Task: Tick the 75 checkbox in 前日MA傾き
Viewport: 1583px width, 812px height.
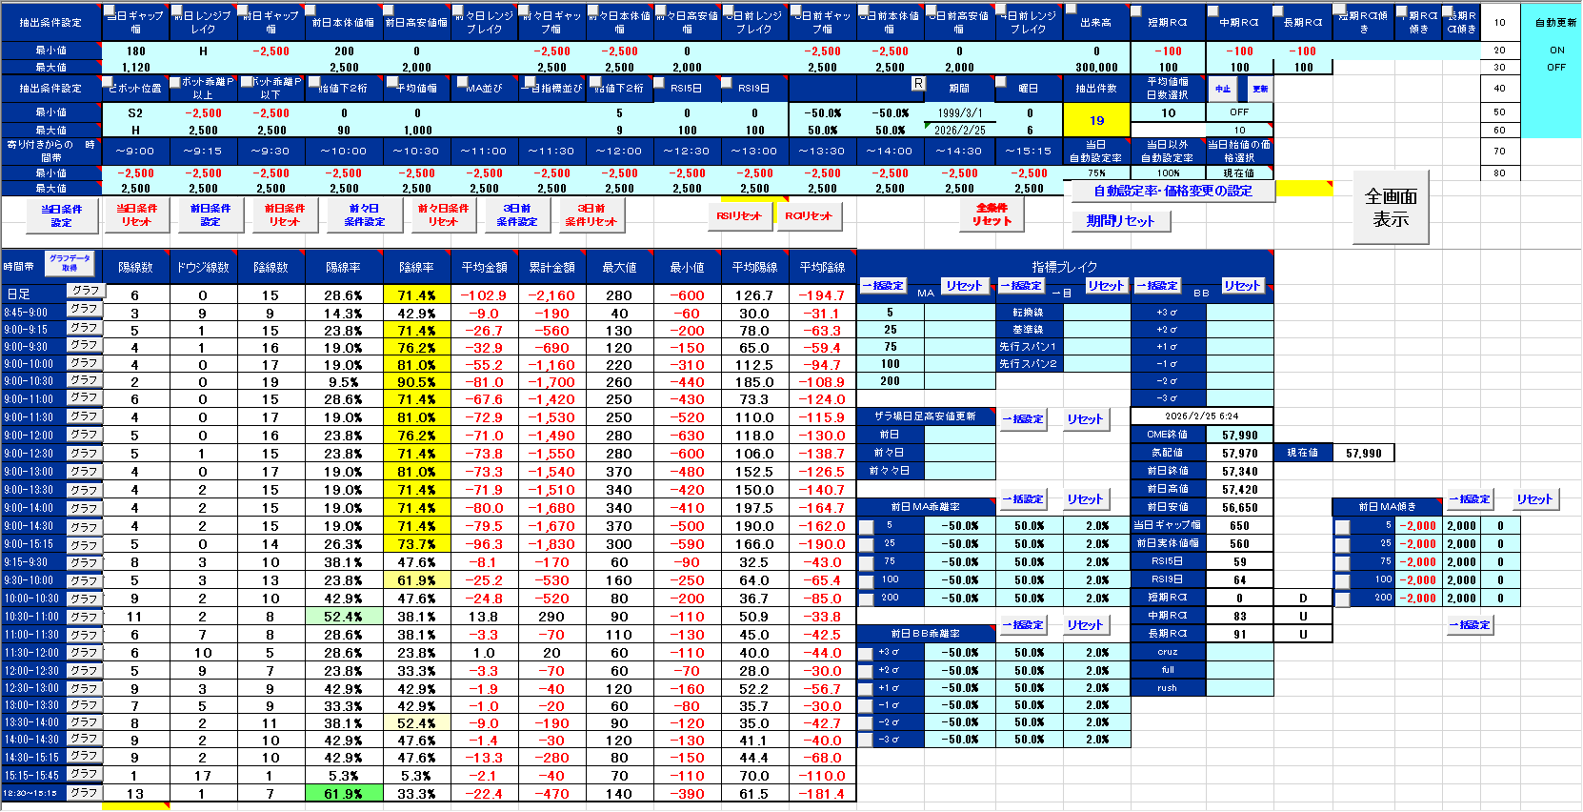Action: pos(1342,563)
